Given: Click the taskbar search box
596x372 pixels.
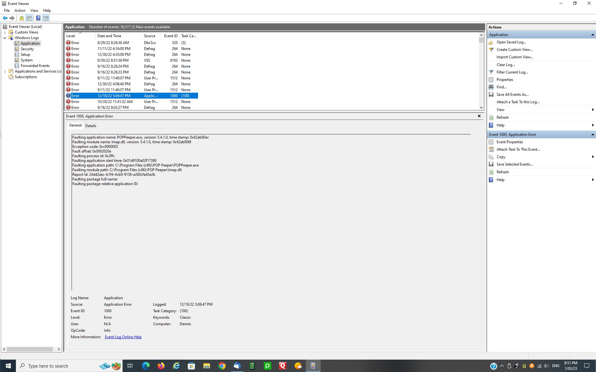Looking at the screenshot, I should point(69,366).
